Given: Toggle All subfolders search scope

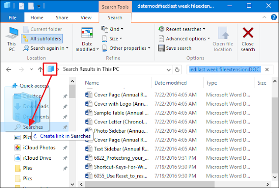Looking at the screenshot, I should [42, 39].
